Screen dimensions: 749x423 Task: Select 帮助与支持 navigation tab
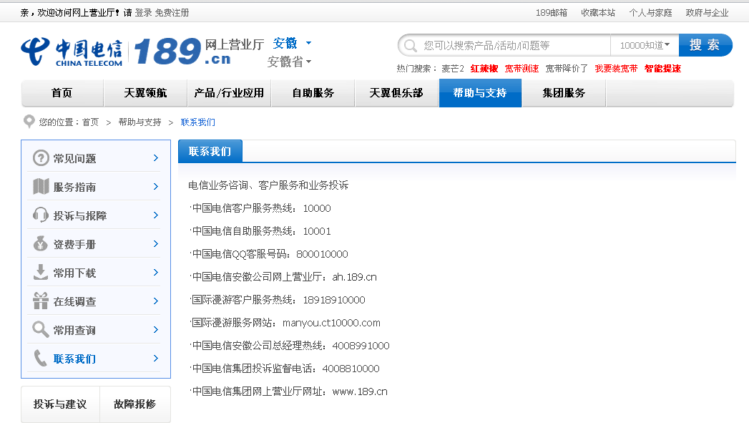[x=480, y=93]
